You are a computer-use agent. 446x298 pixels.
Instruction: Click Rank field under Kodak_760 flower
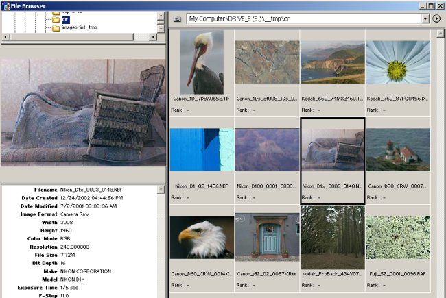(376, 110)
